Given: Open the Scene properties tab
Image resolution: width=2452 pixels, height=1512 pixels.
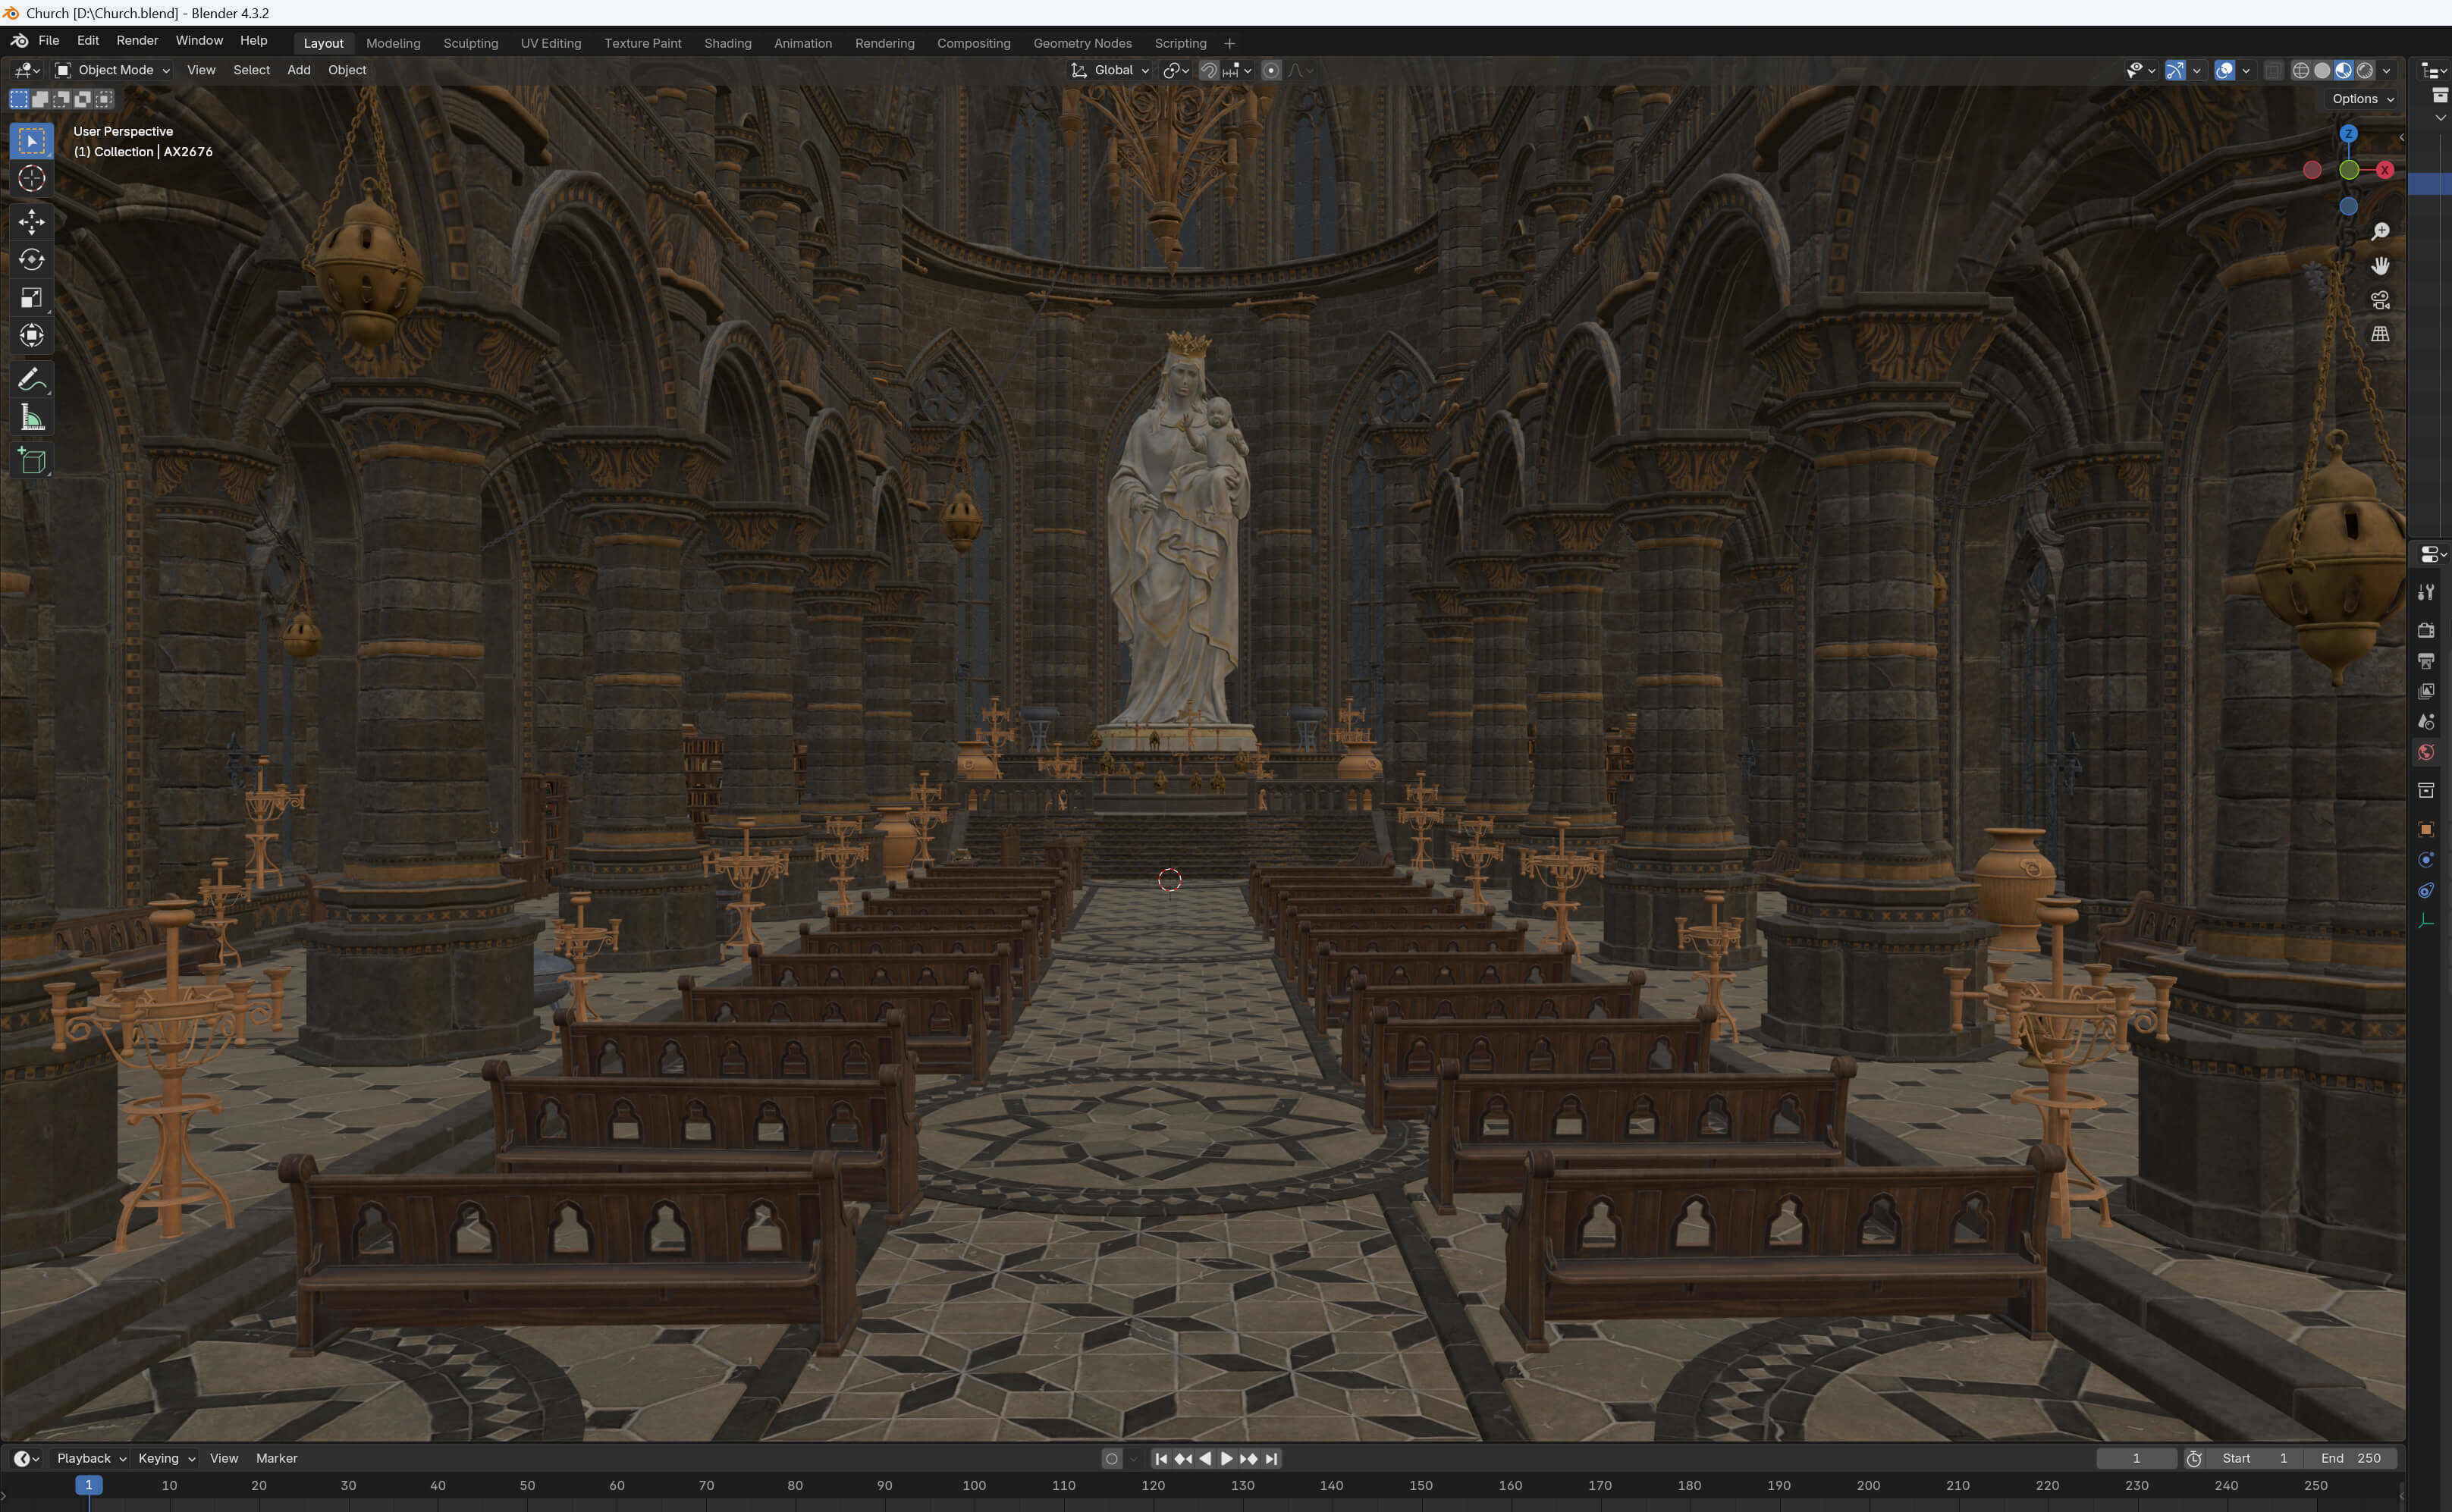Looking at the screenshot, I should coord(2426,722).
